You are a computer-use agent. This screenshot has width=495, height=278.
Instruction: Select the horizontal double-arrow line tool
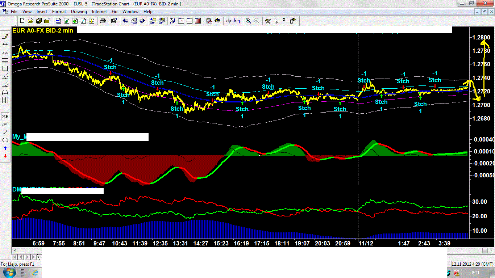pyautogui.click(x=5, y=44)
